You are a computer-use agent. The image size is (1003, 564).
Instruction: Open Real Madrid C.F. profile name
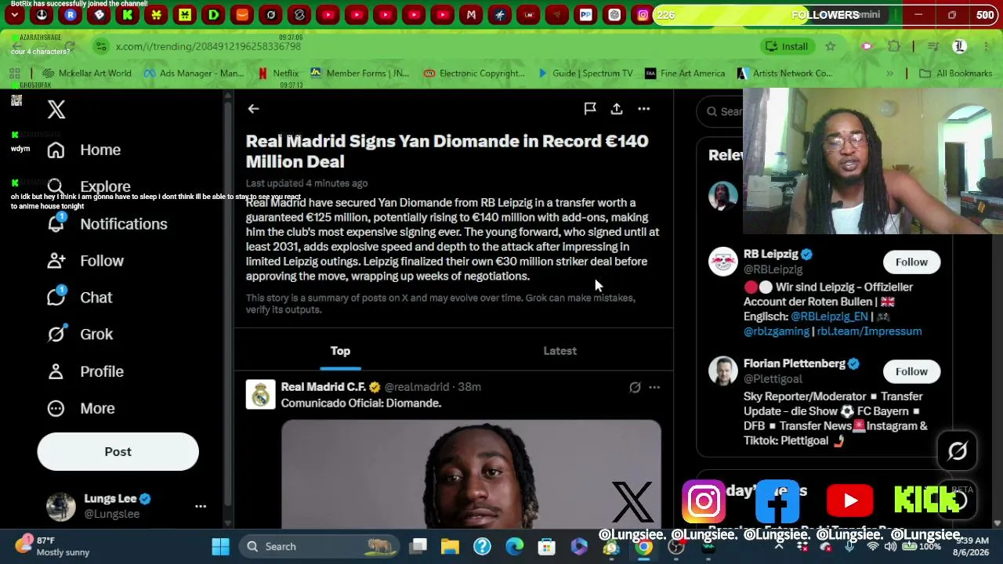(324, 387)
